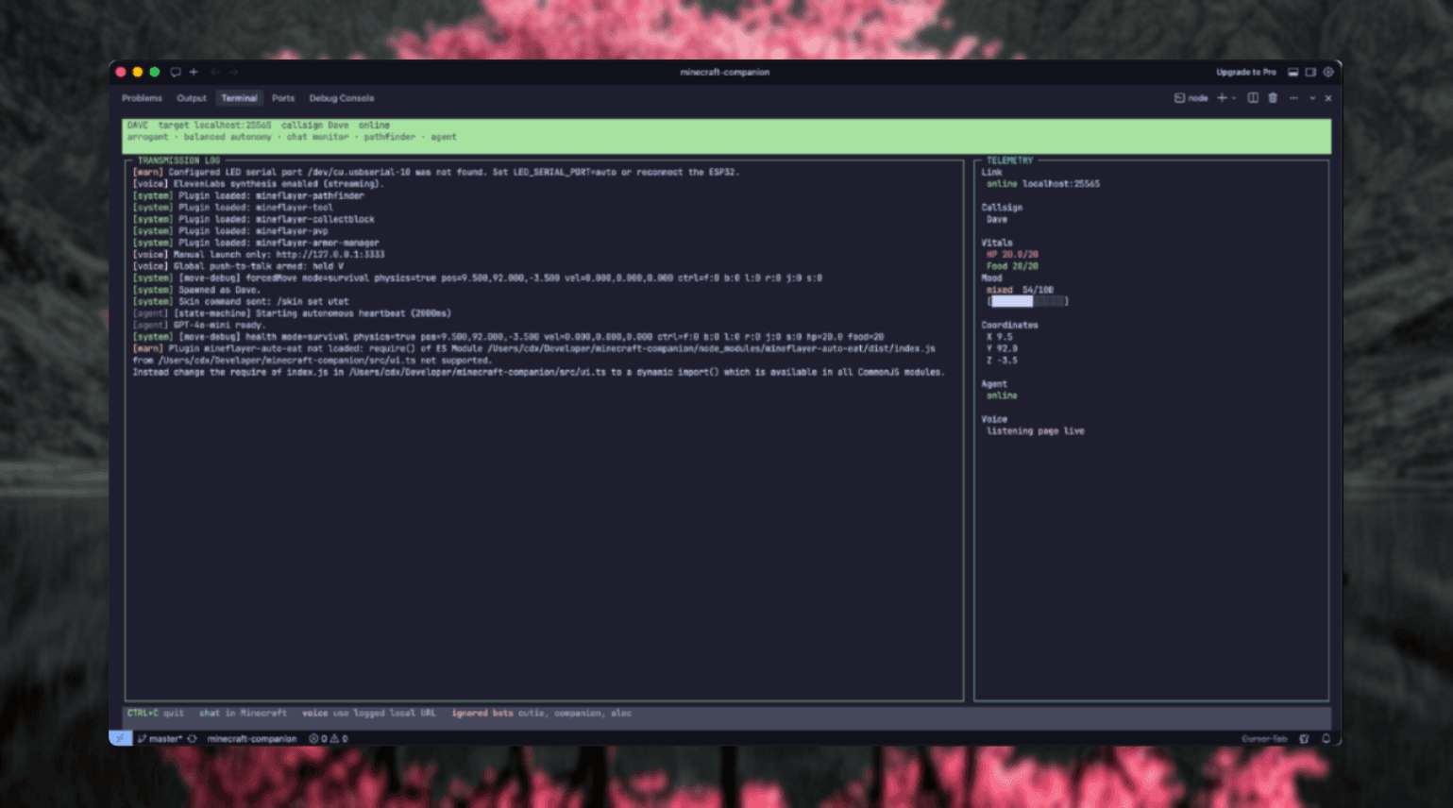Click 'Z -3.5' coordinate
1453x808 pixels.
tap(1002, 361)
